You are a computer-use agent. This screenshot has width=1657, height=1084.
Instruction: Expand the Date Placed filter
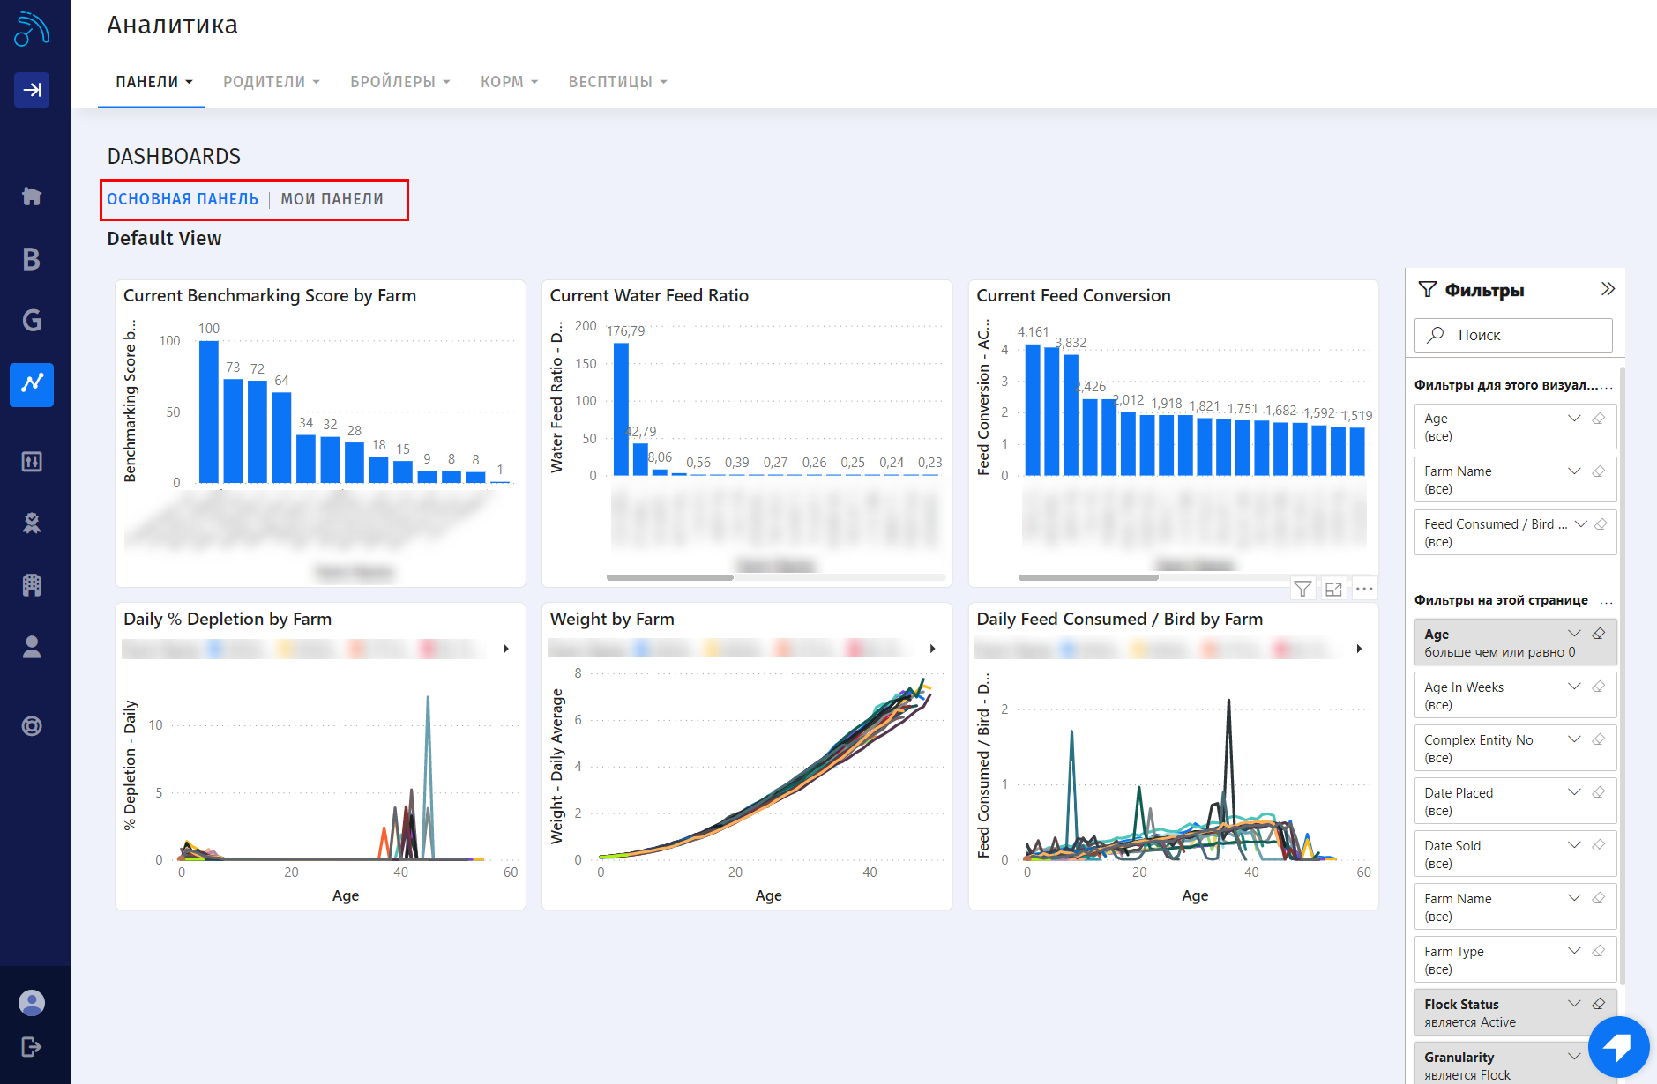[1574, 792]
